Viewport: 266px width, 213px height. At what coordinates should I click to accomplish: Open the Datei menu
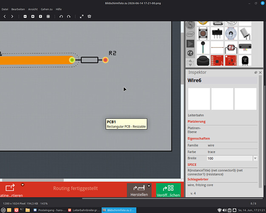pos(5,9)
